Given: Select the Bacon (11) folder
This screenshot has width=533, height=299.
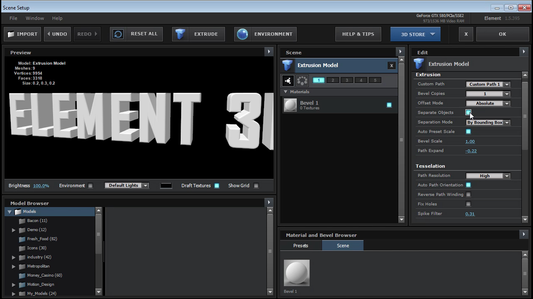Looking at the screenshot, I should 37,221.
